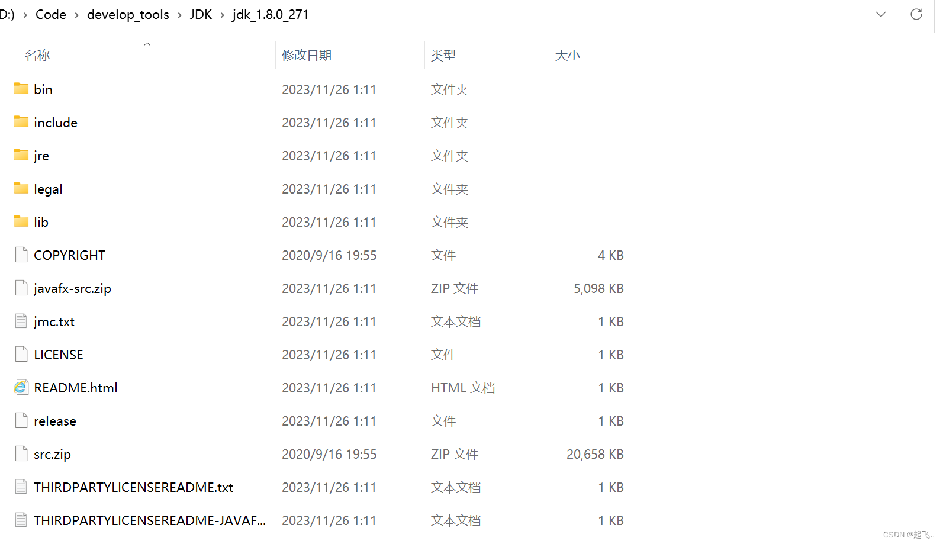Click the 20,658 KB size value
Viewport: 943px width, 544px height.
click(595, 454)
